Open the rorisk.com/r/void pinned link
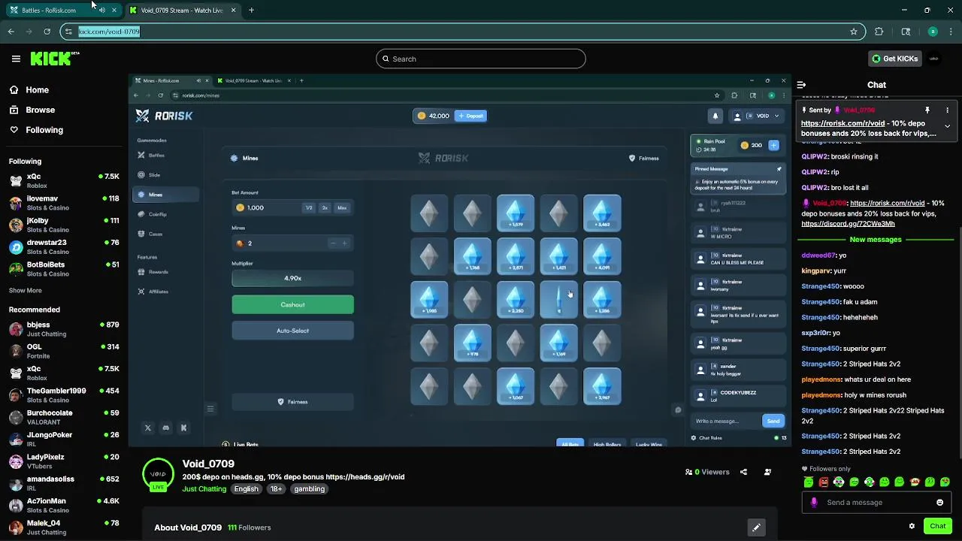This screenshot has height=541, width=962. [843, 123]
